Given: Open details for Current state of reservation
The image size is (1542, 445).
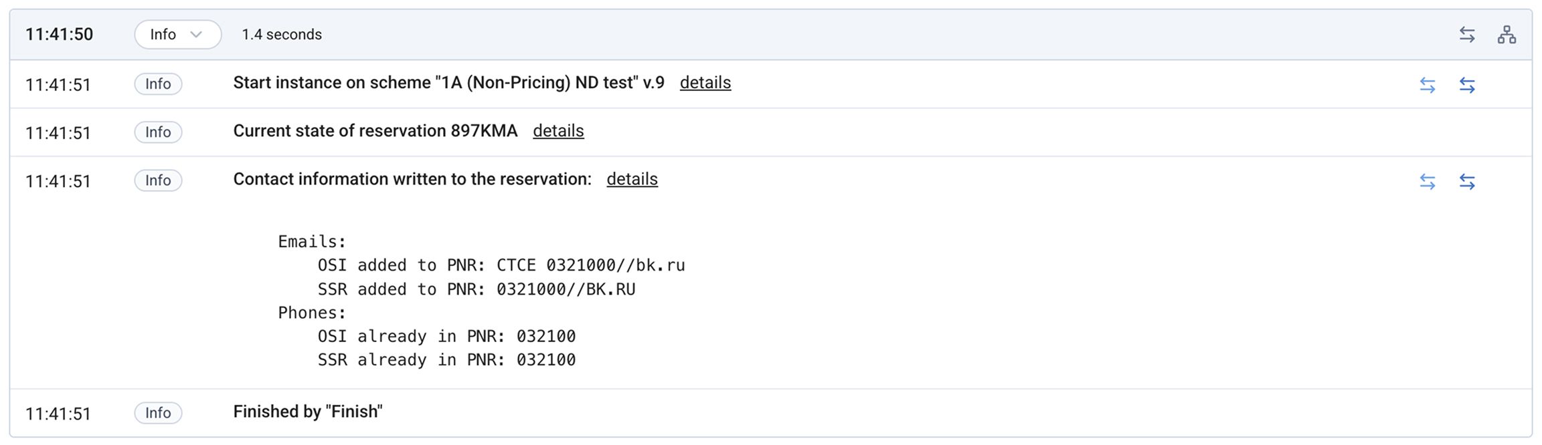Looking at the screenshot, I should pyautogui.click(x=558, y=131).
